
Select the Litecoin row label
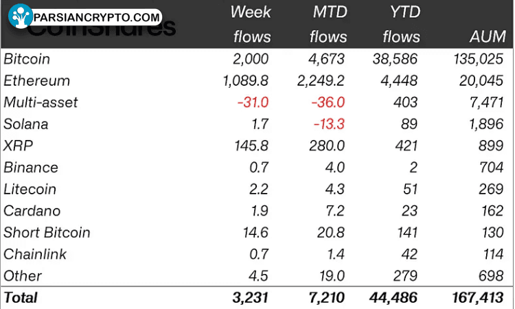pos(30,189)
